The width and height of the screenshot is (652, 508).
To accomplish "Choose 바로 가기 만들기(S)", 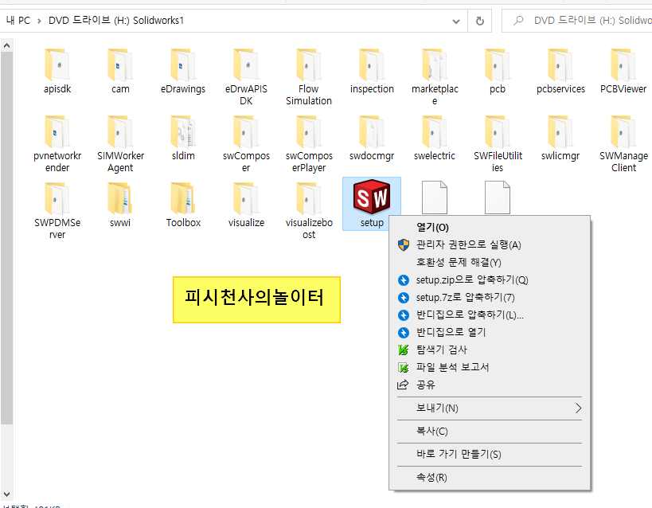I will [490, 454].
